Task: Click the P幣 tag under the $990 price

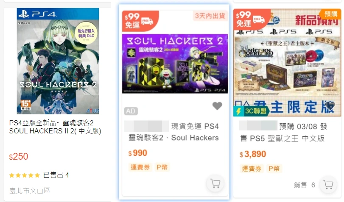Action: (162, 167)
